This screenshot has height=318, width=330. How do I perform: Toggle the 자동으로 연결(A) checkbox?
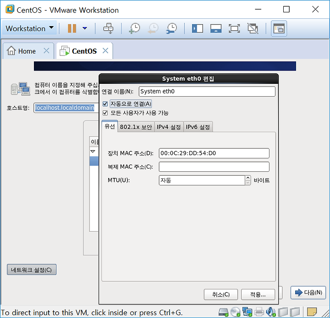tap(105, 104)
